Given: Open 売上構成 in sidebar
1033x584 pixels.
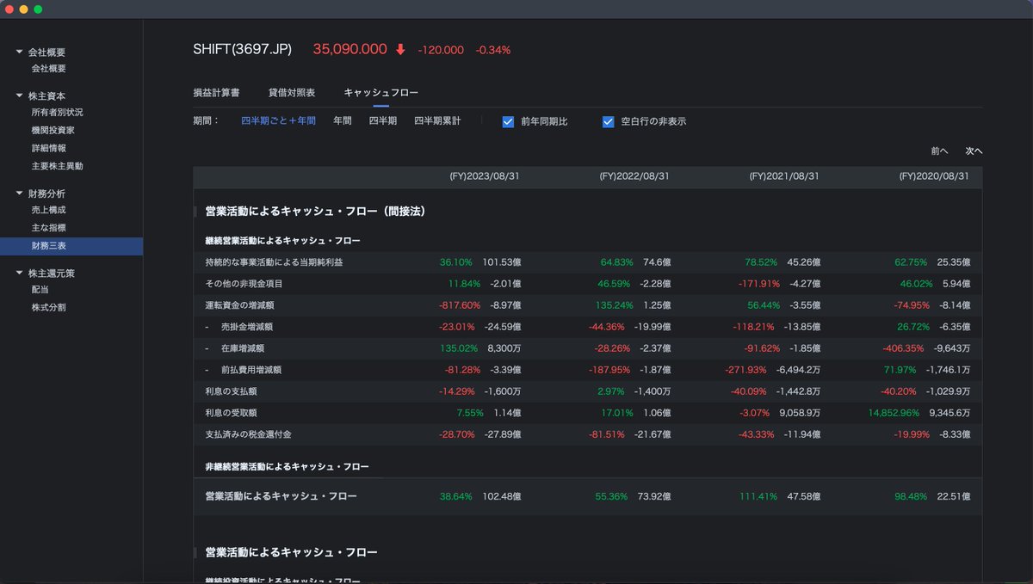Looking at the screenshot, I should [x=48, y=210].
